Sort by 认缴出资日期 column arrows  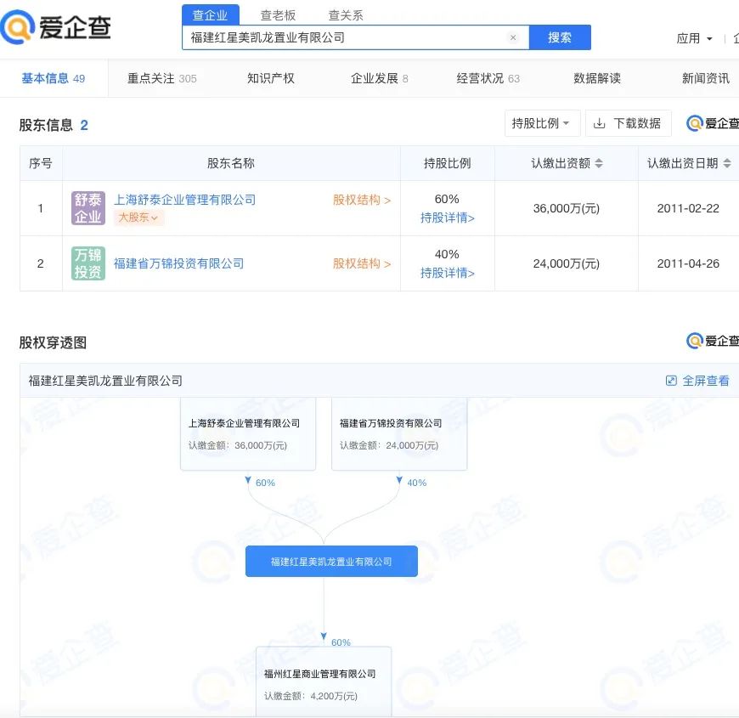point(727,163)
